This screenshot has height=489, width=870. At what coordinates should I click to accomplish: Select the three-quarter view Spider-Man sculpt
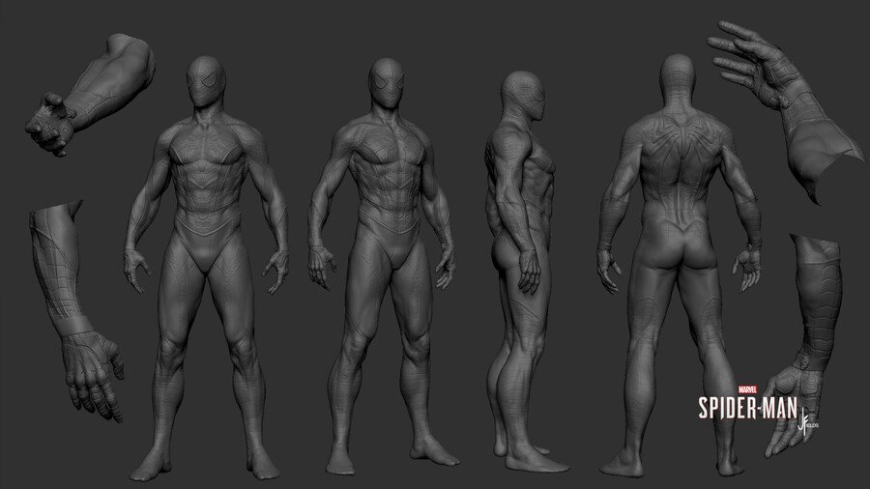(384, 265)
